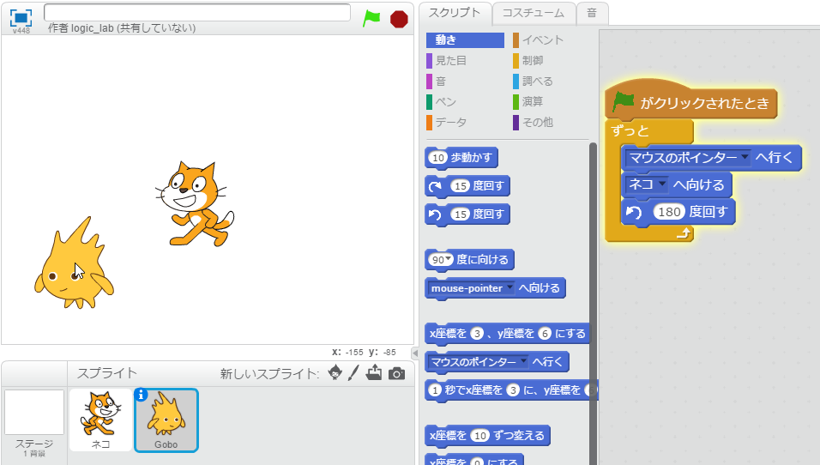The image size is (820, 465).
Task: Click the forever loop arrow icon
Action: coord(684,233)
